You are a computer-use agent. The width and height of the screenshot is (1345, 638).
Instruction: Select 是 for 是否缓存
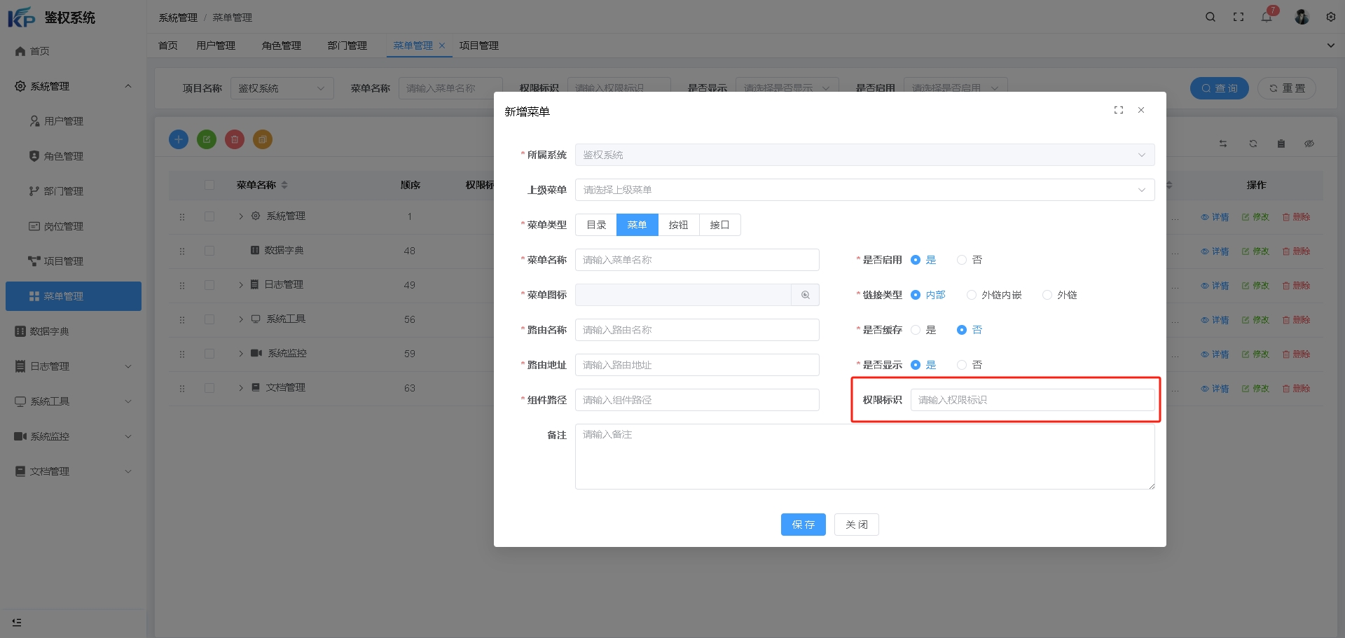pos(916,330)
